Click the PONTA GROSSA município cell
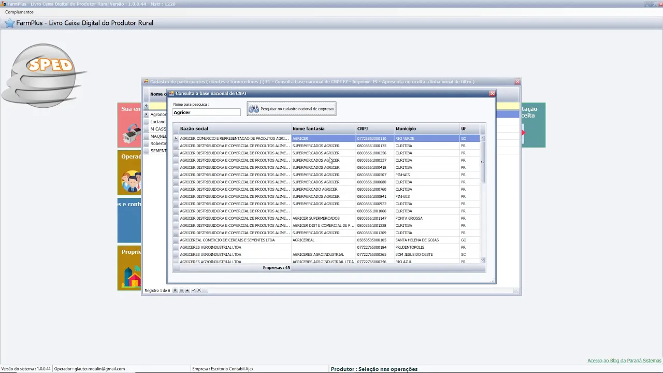The height and width of the screenshot is (373, 663). coord(427,218)
